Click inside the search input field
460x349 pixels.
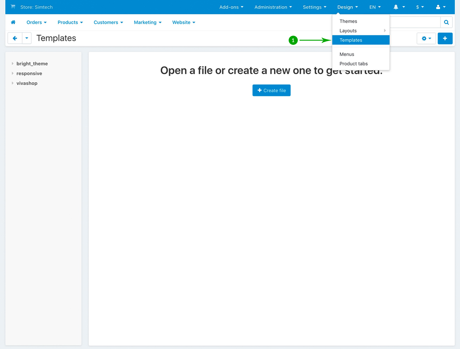click(414, 22)
